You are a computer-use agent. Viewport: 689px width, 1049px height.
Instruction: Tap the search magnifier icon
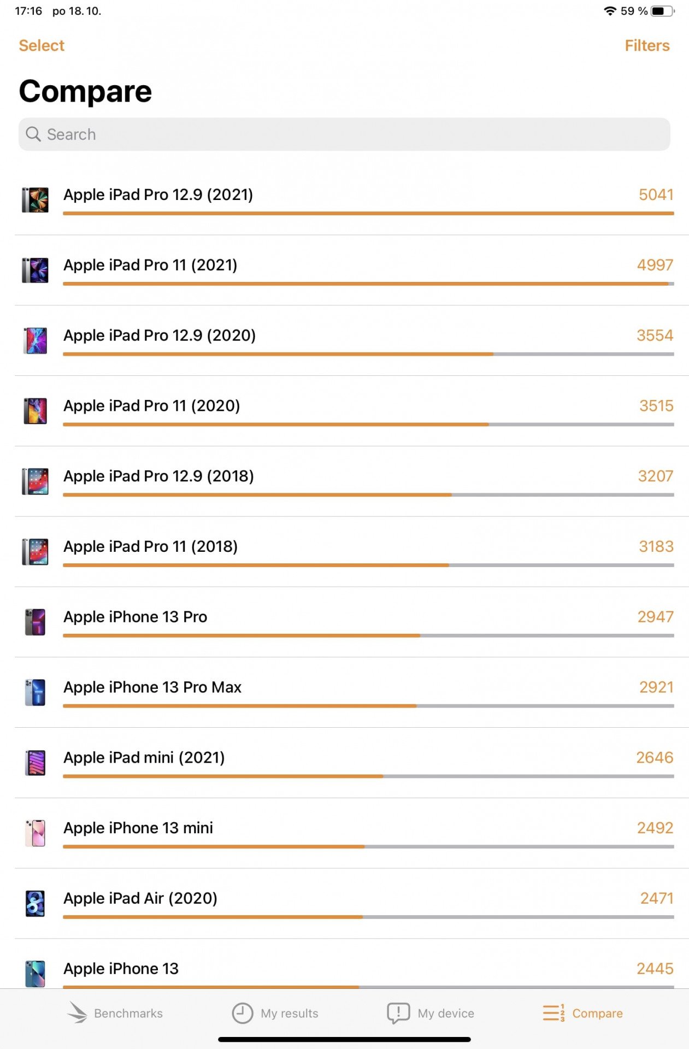[x=33, y=134]
